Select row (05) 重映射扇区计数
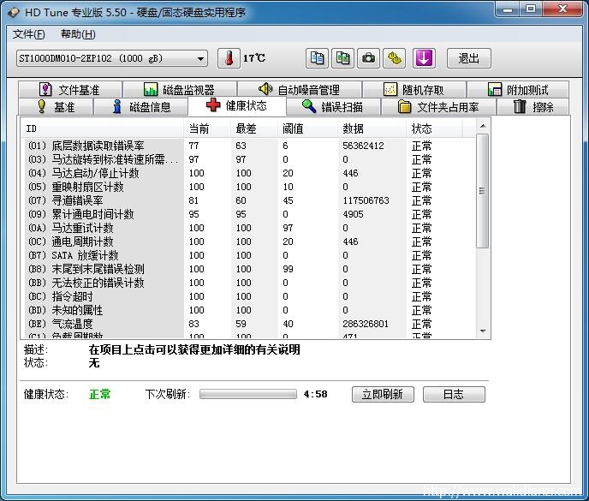Image resolution: width=589 pixels, height=501 pixels. tap(249, 187)
